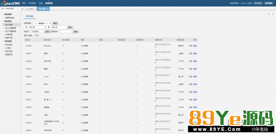Click 充值 for user 124892
This screenshot has height=134, width=276.
190,92
